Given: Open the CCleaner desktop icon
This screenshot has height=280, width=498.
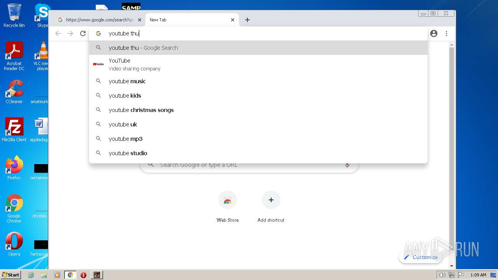Looking at the screenshot, I should (x=14, y=92).
